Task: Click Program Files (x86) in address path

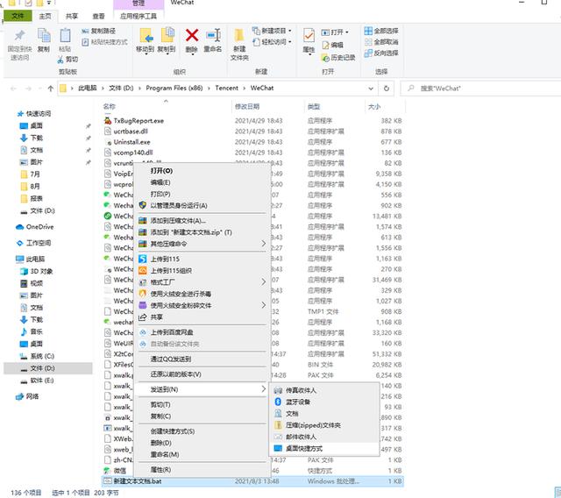Action: pyautogui.click(x=174, y=88)
